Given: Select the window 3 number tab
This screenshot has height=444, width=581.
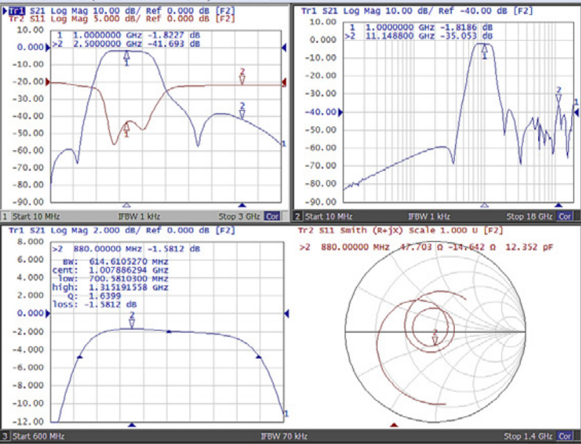Looking at the screenshot, I should click(x=5, y=436).
